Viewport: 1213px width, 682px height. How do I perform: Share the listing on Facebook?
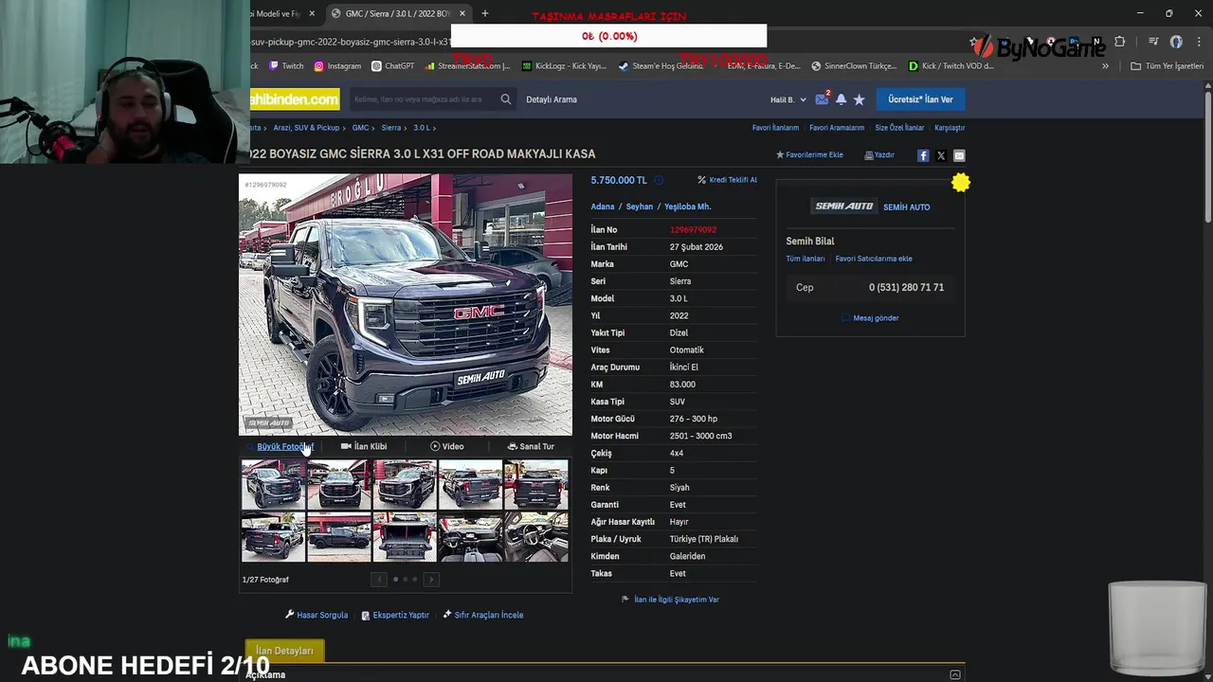click(x=923, y=155)
